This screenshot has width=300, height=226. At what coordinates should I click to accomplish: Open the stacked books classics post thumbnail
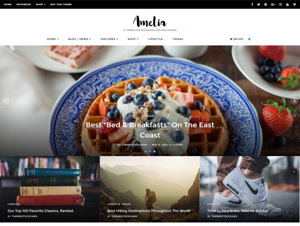tap(50, 189)
